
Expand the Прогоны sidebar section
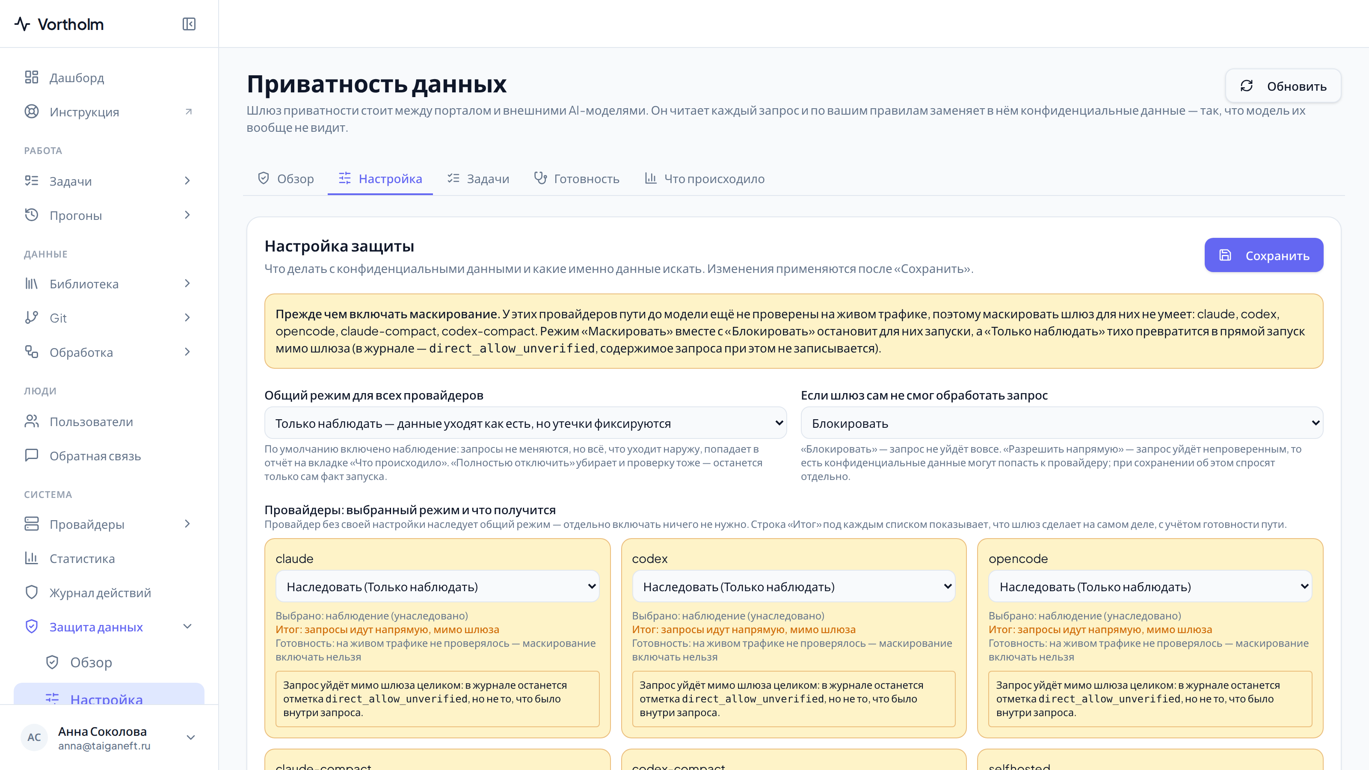click(187, 215)
